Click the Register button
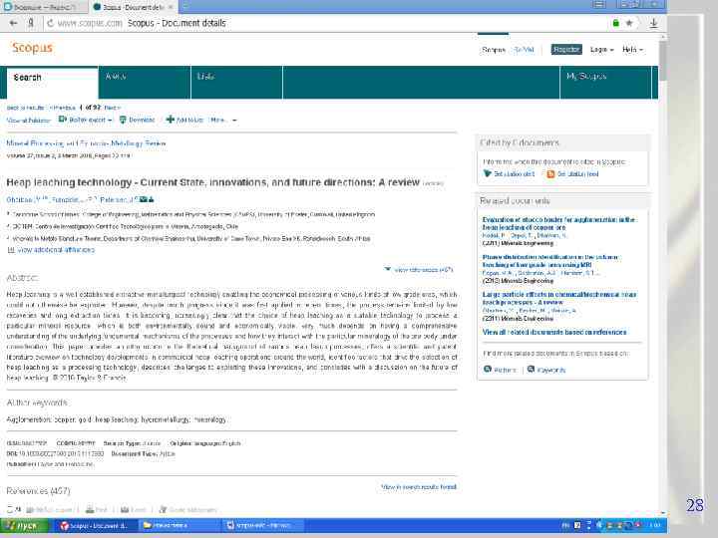The image size is (718, 538). 566,50
